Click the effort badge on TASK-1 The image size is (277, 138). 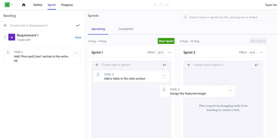(x=8, y=52)
